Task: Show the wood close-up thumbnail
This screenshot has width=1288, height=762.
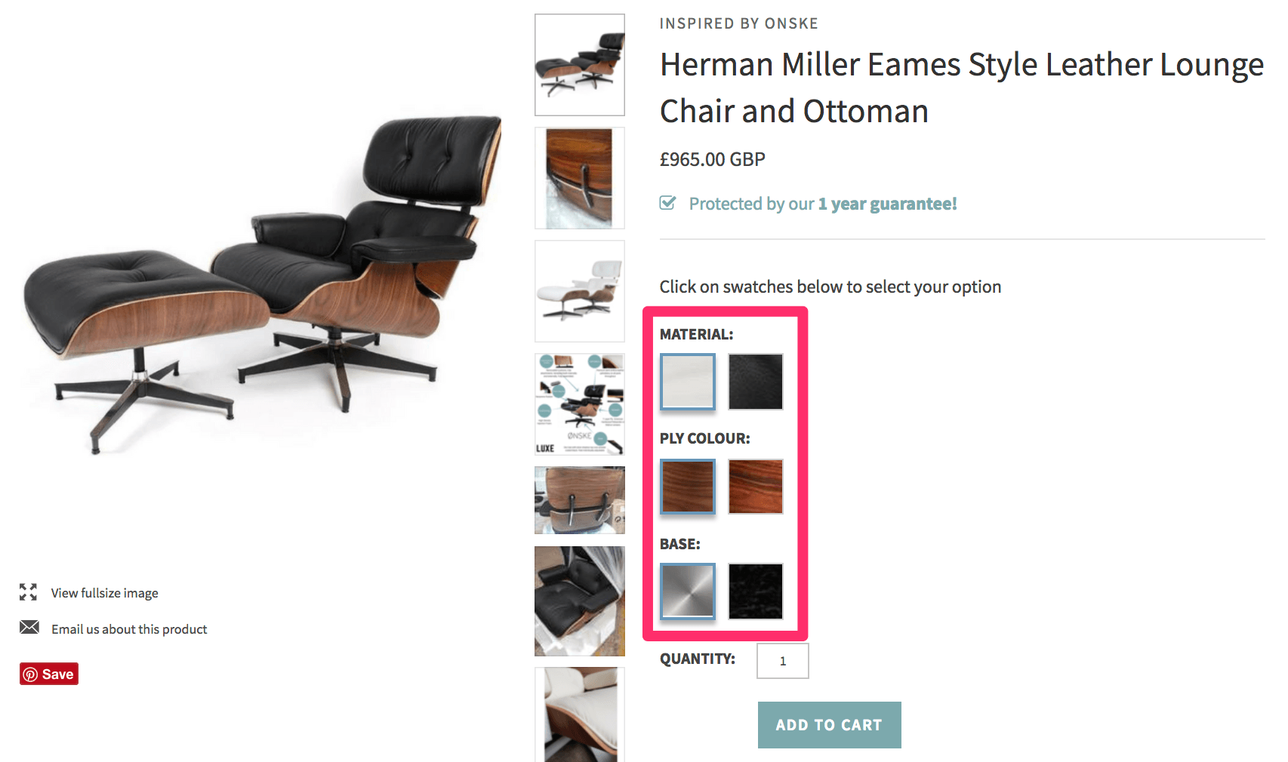Action: 580,178
